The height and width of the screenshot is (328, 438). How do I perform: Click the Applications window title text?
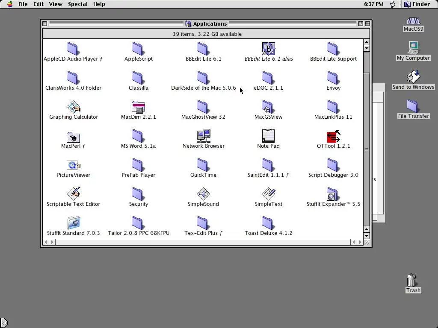tap(210, 24)
